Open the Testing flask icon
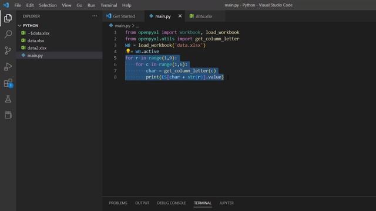The height and width of the screenshot is (211, 376). click(8, 99)
